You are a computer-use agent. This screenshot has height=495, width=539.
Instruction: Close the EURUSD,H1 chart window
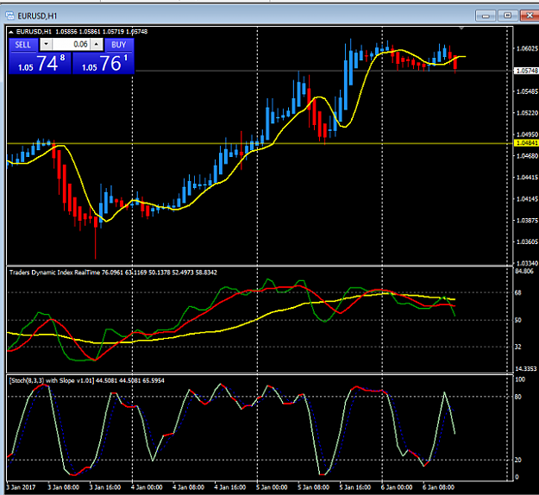click(x=530, y=16)
